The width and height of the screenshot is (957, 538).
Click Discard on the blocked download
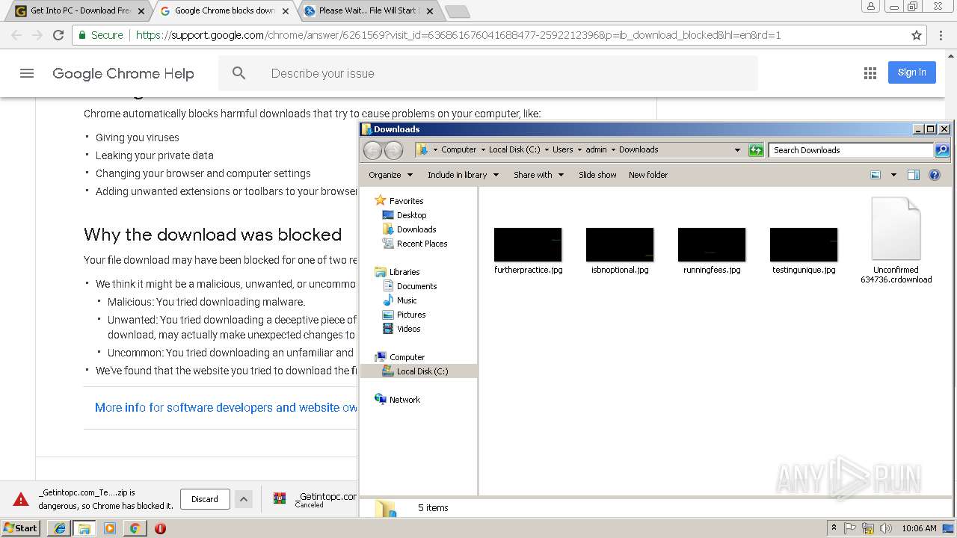tap(205, 499)
